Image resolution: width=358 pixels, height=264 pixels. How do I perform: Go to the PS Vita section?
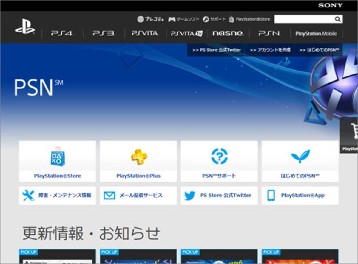145,33
